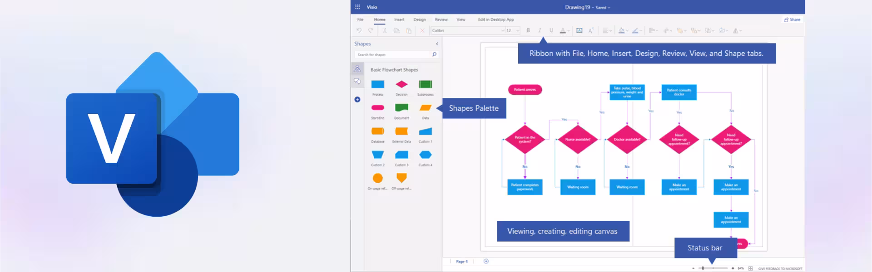Add a new page with plus icon
This screenshot has height=272, width=872.
(x=486, y=261)
